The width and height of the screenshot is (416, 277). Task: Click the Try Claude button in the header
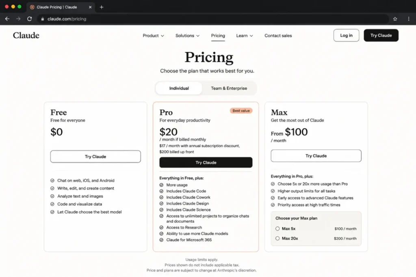point(381,35)
